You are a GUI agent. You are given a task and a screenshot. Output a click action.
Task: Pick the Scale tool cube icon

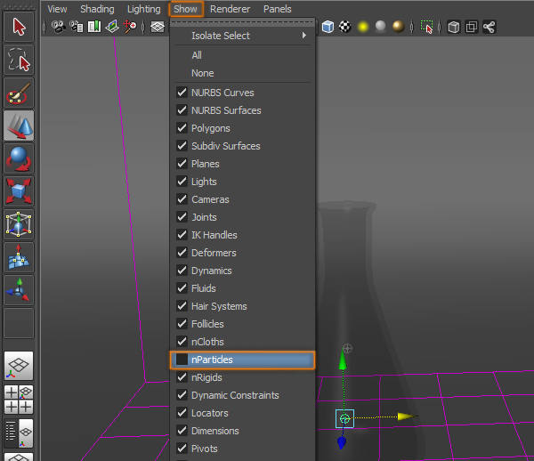click(19, 192)
